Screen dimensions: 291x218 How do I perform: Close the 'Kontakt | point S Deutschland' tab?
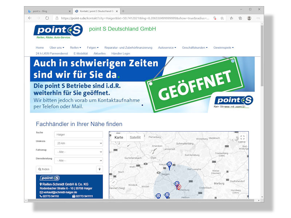(117, 11)
